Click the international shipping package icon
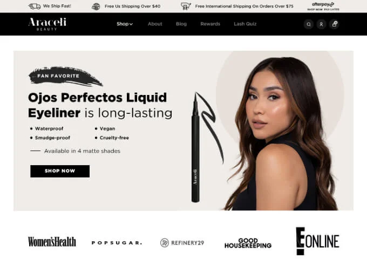The width and height of the screenshot is (367, 259). point(186,6)
